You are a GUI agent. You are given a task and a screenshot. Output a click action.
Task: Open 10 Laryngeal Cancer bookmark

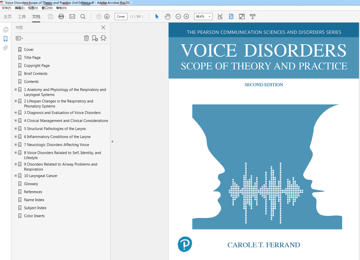coord(41,176)
